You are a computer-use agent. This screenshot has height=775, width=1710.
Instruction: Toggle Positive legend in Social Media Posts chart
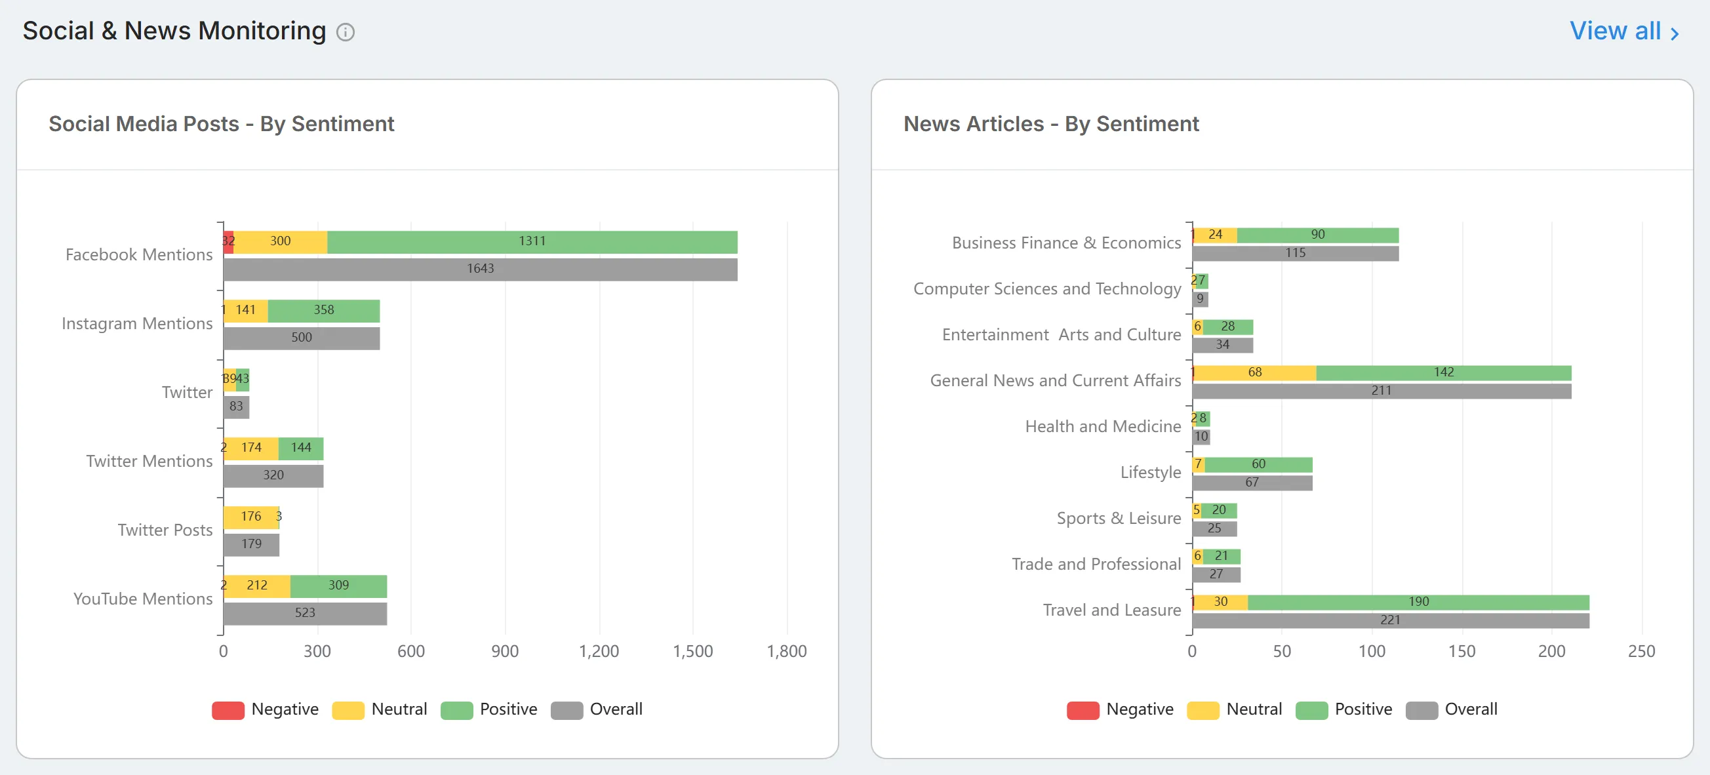[488, 710]
